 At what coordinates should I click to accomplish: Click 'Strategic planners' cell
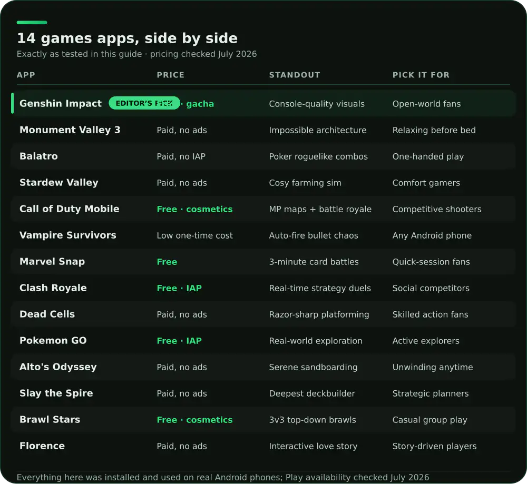pyautogui.click(x=431, y=393)
